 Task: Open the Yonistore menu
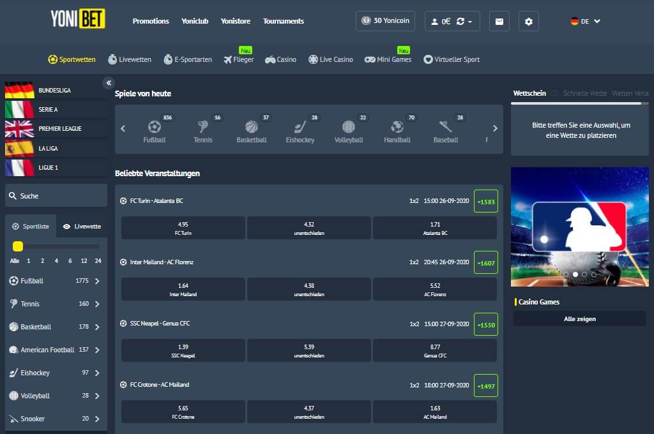click(236, 21)
